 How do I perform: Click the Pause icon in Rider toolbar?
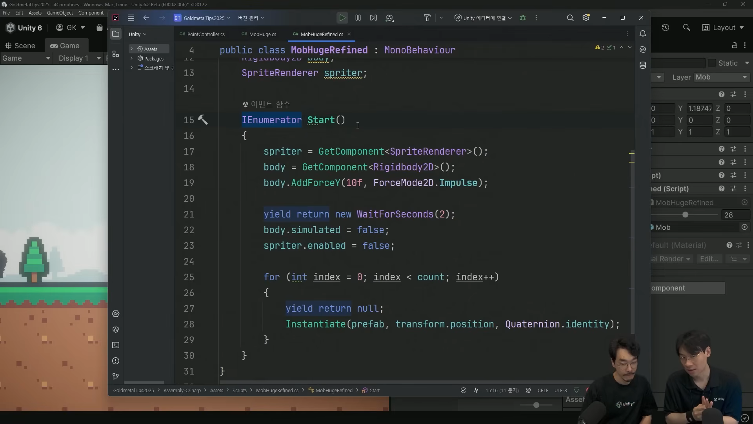point(358,18)
